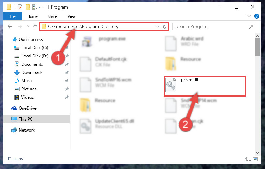Open the recent locations dropdown arrow
The height and width of the screenshot is (169, 265).
28,26
